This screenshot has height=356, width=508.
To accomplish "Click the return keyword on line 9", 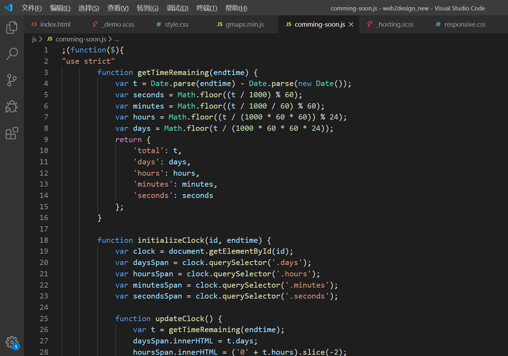I will [129, 139].
